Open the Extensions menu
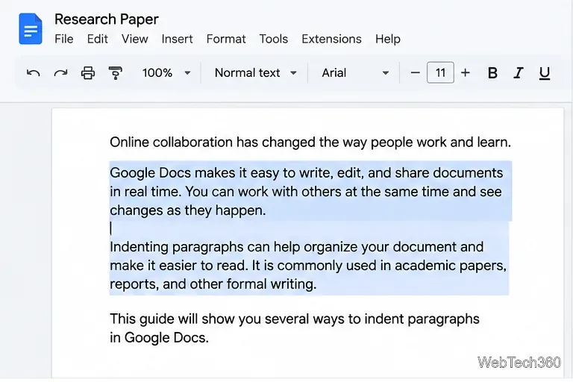Screen dimensions: 573x382 point(331,39)
